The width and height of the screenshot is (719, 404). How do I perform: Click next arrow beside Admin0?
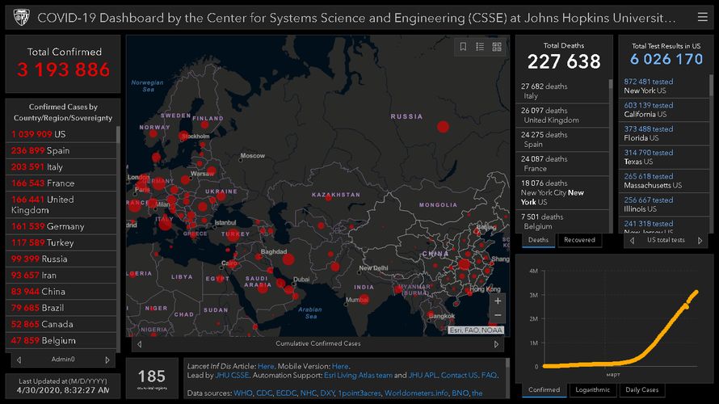[x=107, y=360]
